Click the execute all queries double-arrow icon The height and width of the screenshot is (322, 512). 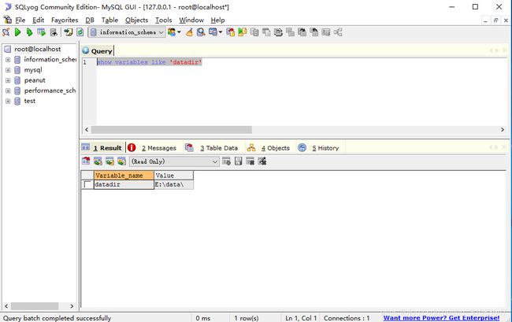pyautogui.click(x=29, y=32)
